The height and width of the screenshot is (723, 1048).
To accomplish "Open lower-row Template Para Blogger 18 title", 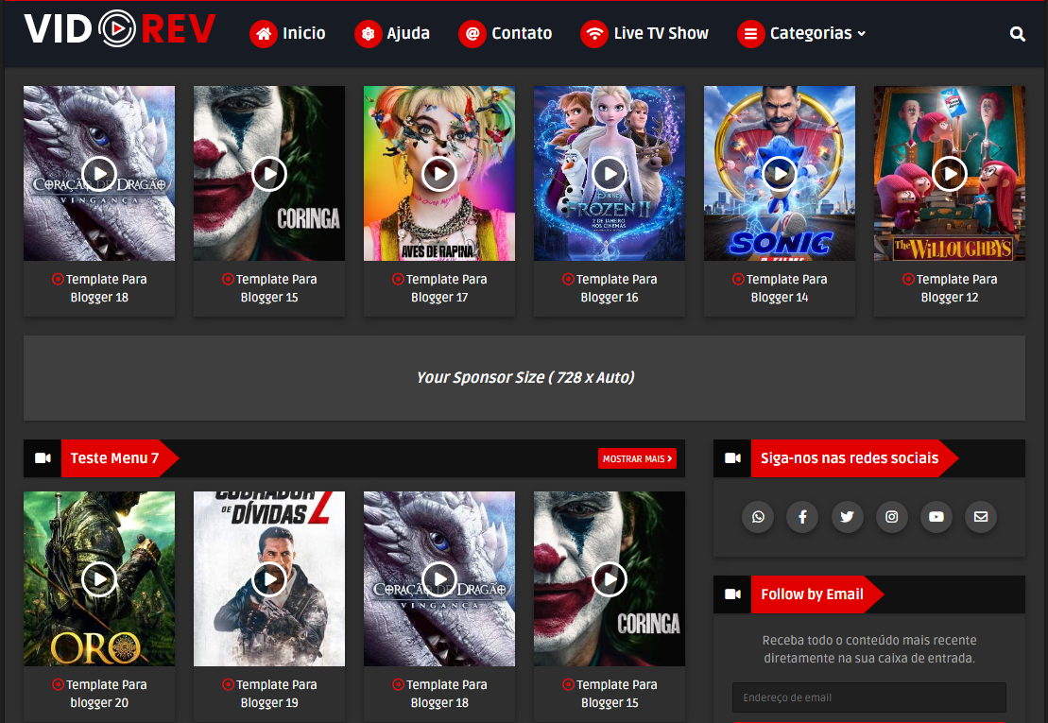I will click(x=439, y=694).
